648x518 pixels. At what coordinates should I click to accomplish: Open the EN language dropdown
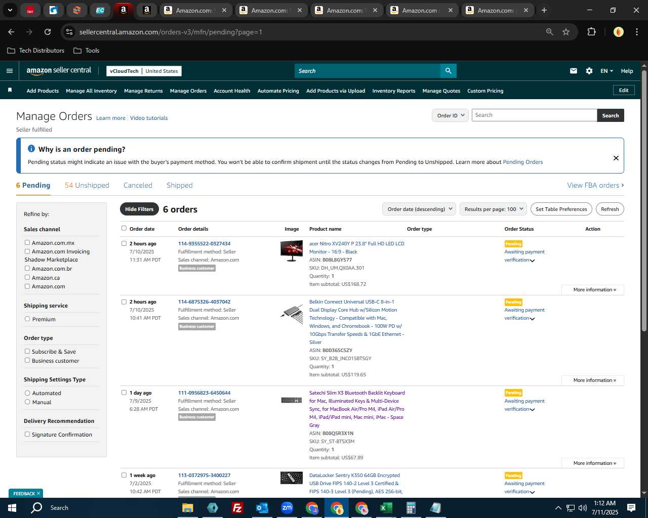(x=606, y=71)
